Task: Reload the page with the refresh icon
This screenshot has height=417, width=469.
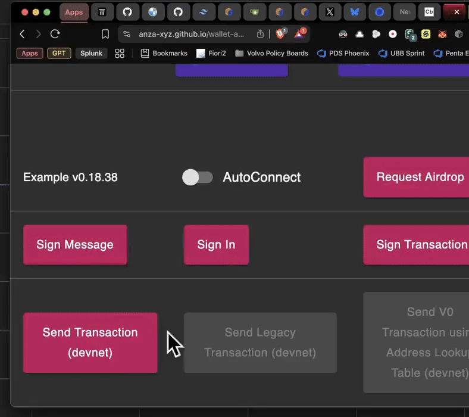Action: [x=55, y=34]
